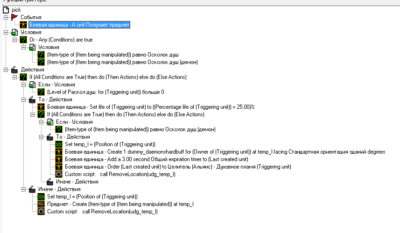Click the top-level Условия section icon
Image resolution: width=400 pixels, height=233 pixels.
14,32
